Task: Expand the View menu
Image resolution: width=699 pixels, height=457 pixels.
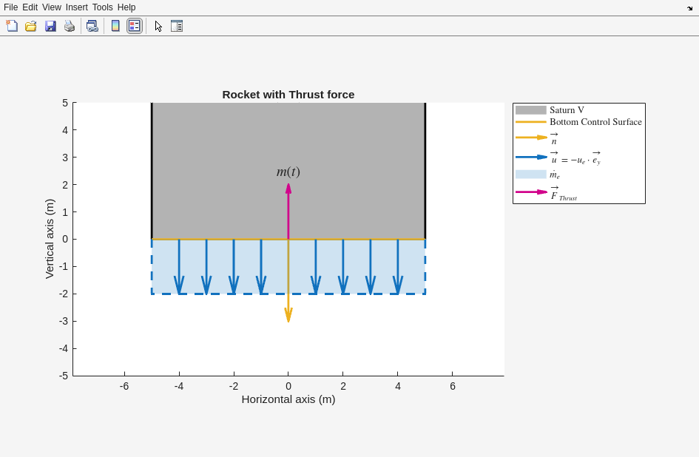Action: tap(52, 7)
